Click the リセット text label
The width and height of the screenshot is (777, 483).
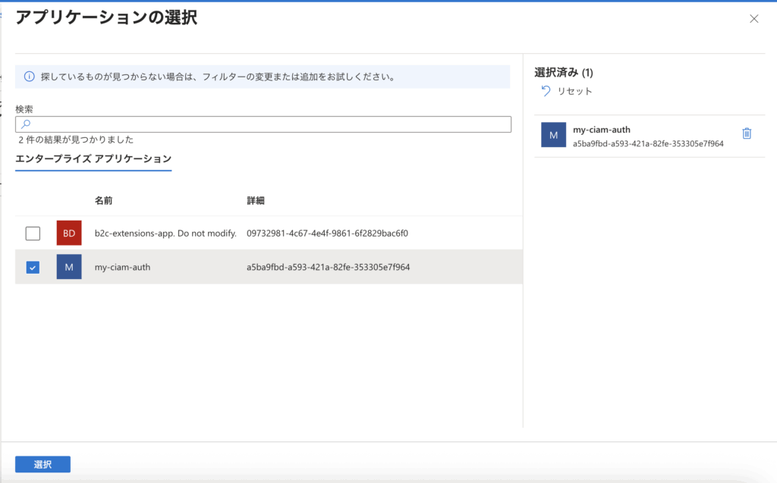(x=575, y=91)
